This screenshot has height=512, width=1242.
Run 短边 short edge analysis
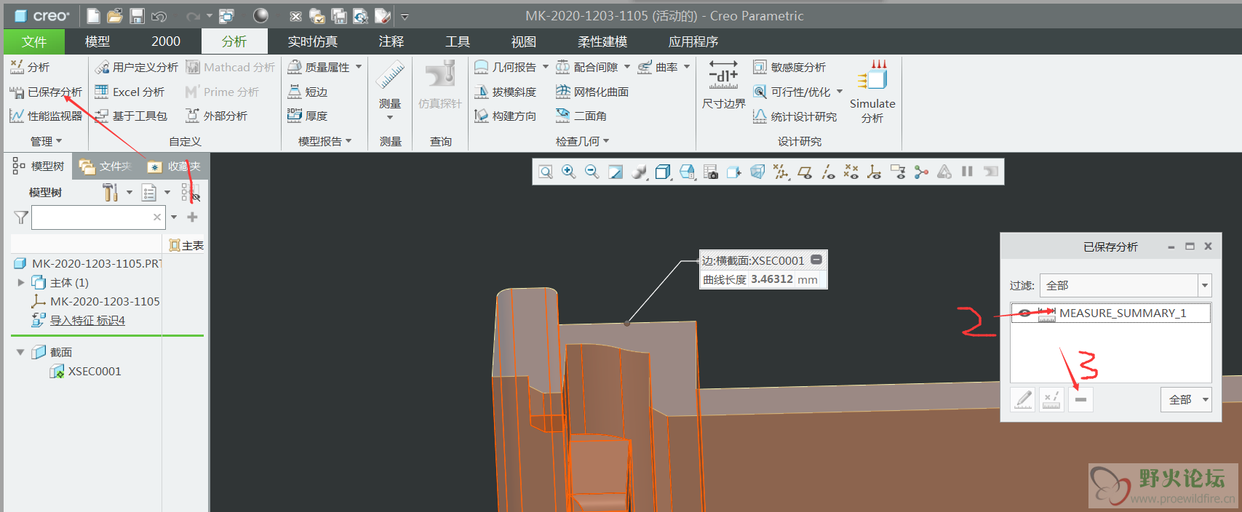tap(308, 92)
